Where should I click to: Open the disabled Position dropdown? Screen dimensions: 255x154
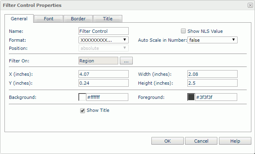104,48
